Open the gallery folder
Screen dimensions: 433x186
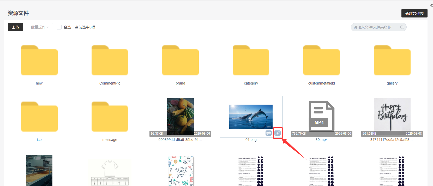(392, 61)
